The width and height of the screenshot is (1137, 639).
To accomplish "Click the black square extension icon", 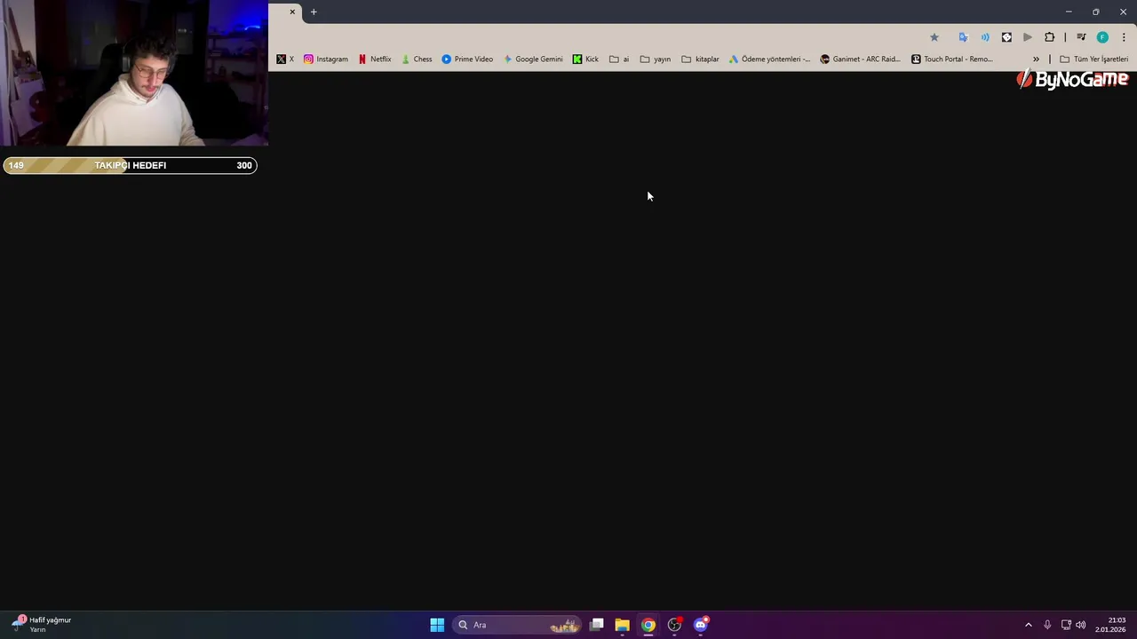I will (x=1006, y=37).
